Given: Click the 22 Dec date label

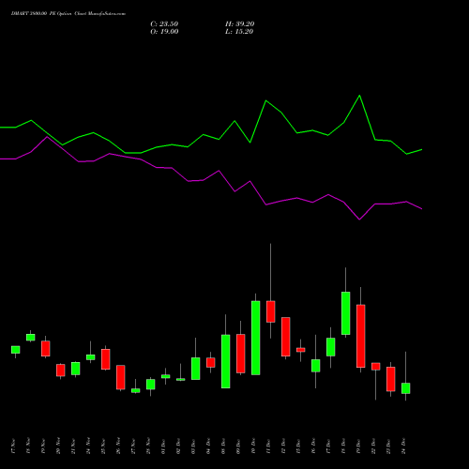Looking at the screenshot, I should click(373, 446).
